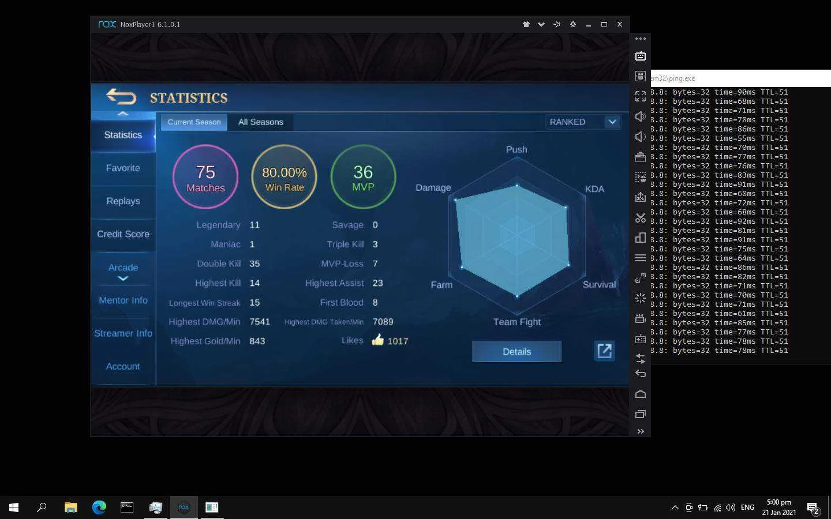Open Windows search from the taskbar
Viewport: 831px width, 519px height.
coord(42,507)
